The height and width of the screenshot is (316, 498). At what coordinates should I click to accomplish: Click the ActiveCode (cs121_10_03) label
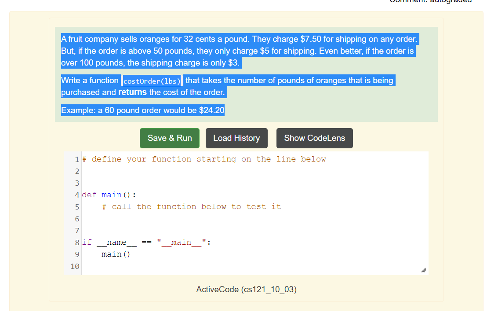(247, 290)
